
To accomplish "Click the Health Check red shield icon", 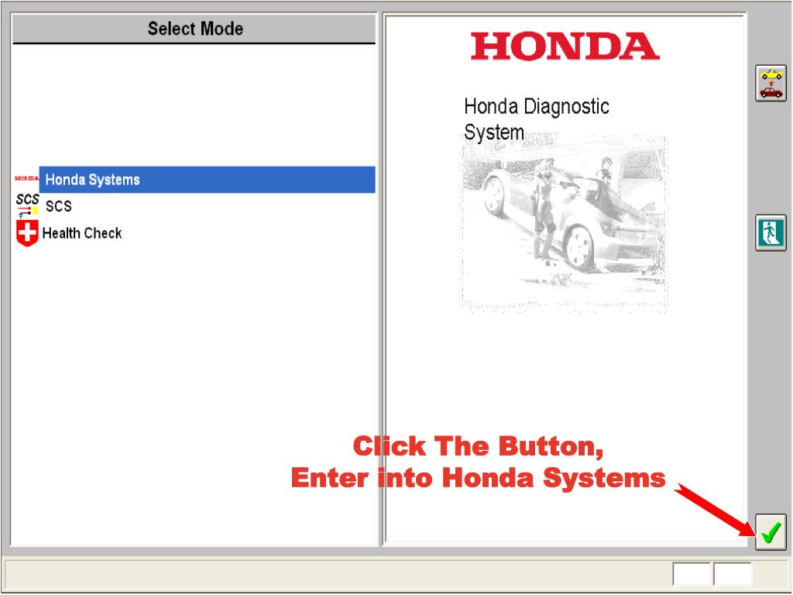I will tap(27, 233).
